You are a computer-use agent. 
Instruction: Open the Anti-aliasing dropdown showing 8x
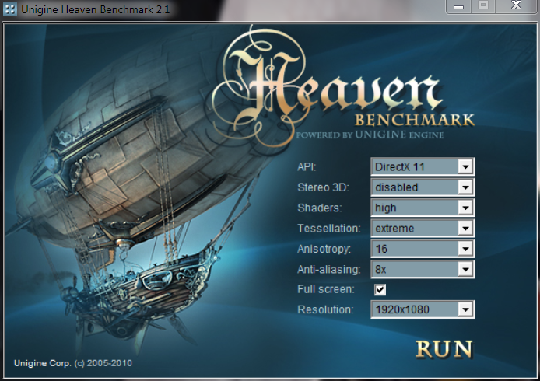[x=423, y=269]
